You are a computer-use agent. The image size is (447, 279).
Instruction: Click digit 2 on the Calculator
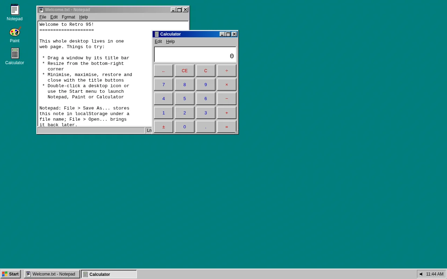click(185, 113)
